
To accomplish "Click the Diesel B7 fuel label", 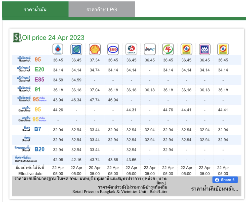I will [x=32, y=129].
